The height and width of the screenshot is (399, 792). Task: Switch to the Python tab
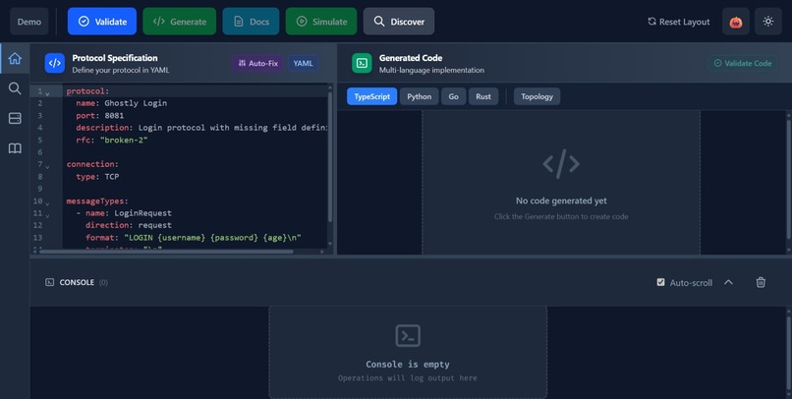point(420,96)
